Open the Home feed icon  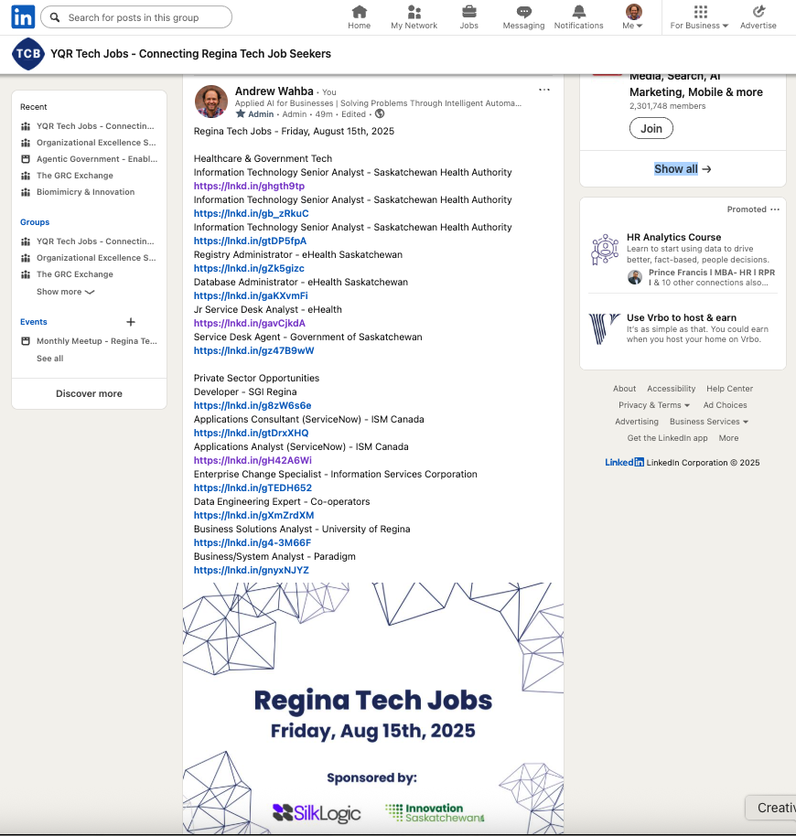tap(360, 12)
